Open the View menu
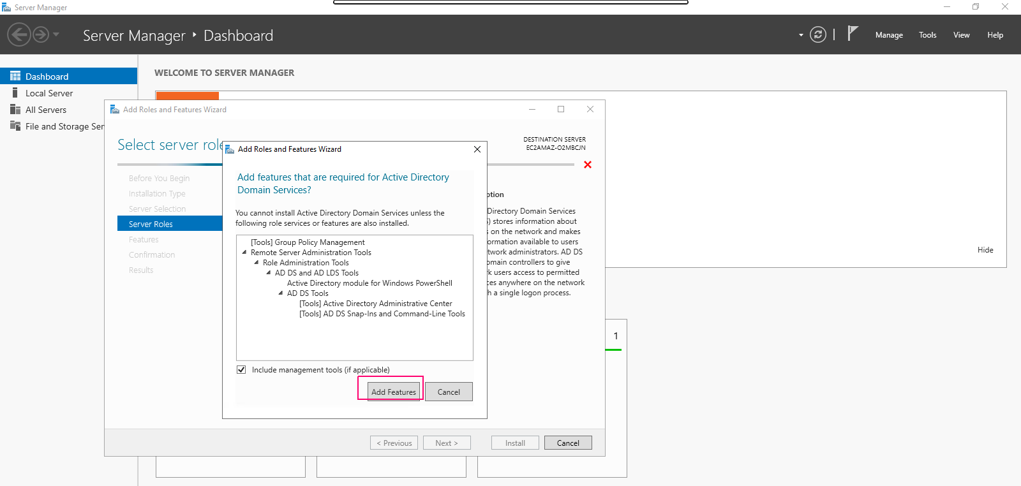The height and width of the screenshot is (486, 1021). point(962,35)
